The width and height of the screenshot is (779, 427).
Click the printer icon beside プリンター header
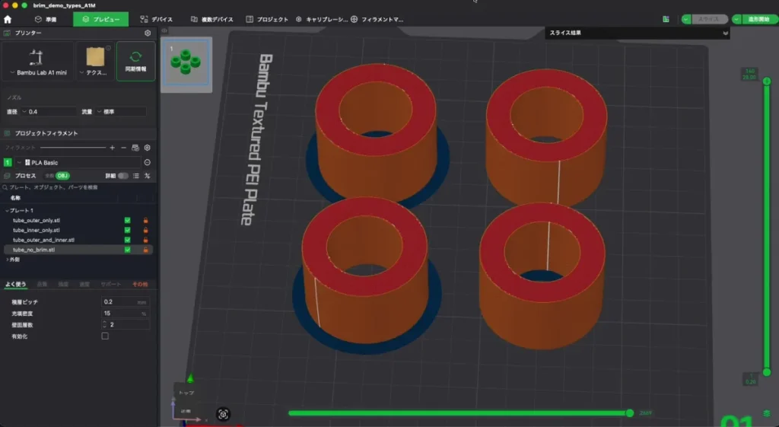[7, 33]
